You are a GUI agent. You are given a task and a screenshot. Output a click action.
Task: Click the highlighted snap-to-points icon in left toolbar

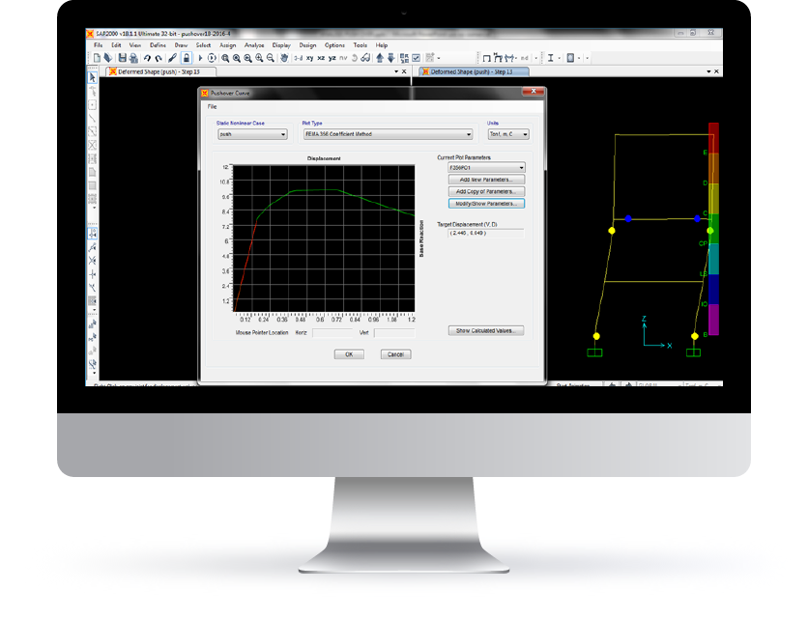click(x=92, y=234)
